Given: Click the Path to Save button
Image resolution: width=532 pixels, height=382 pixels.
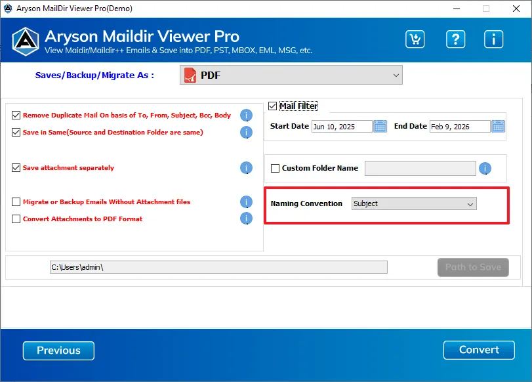Looking at the screenshot, I should (474, 267).
